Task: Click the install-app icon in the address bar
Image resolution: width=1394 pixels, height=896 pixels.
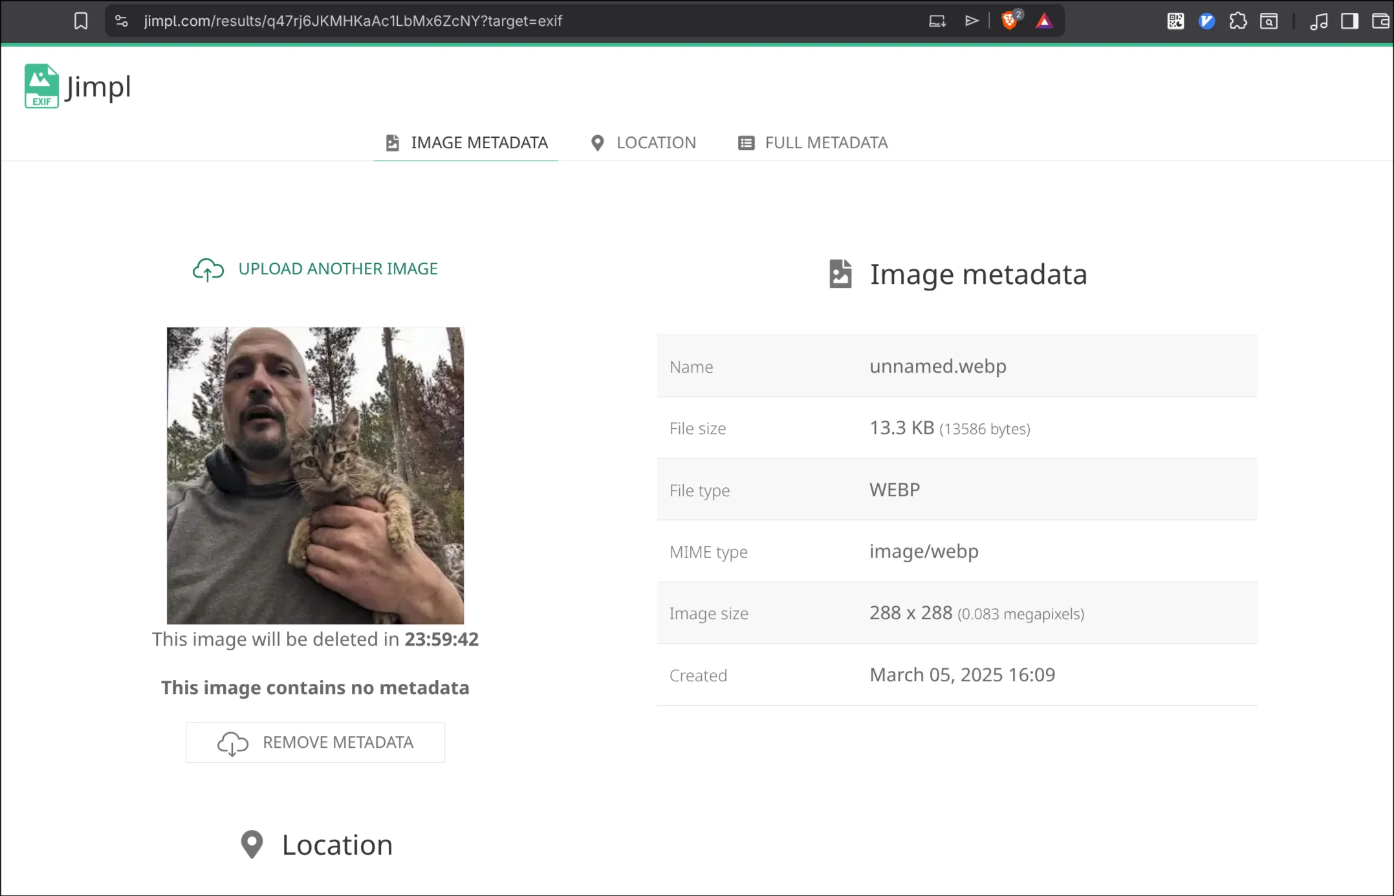Action: tap(937, 21)
